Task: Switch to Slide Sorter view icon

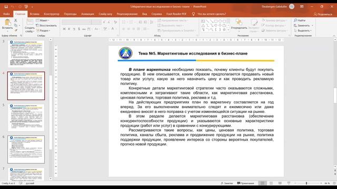Action: [x=271, y=183]
